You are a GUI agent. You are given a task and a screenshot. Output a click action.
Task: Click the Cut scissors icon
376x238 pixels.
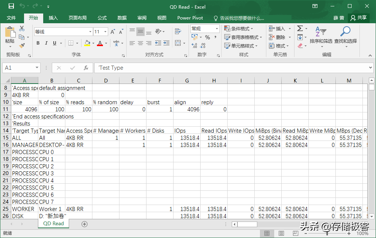pos(22,28)
